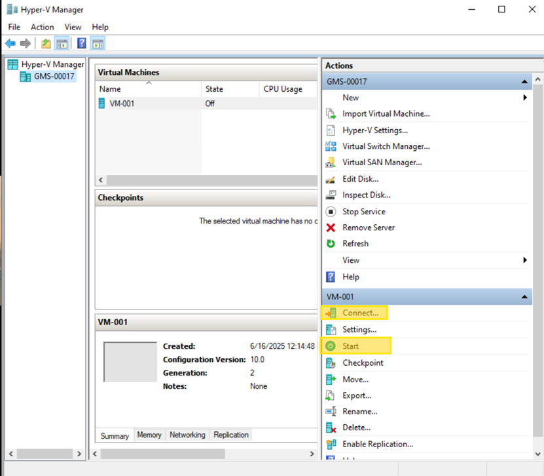Switch to the Memory tab
The height and width of the screenshot is (476, 544).
(x=149, y=435)
